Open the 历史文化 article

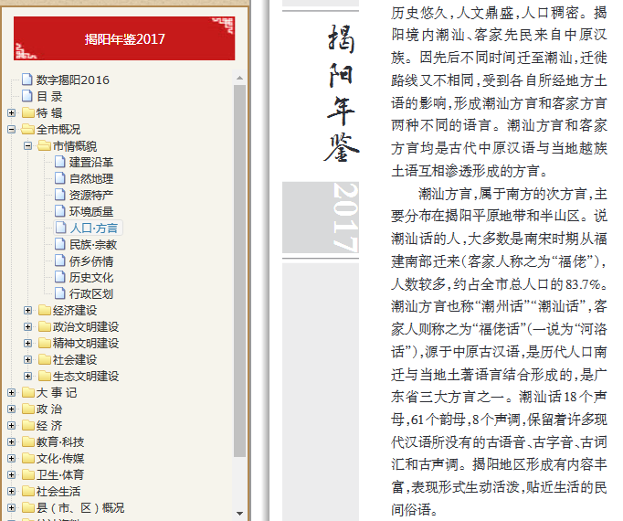pyautogui.click(x=91, y=277)
